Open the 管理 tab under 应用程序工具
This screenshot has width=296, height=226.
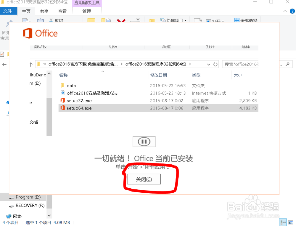pyautogui.click(x=87, y=11)
